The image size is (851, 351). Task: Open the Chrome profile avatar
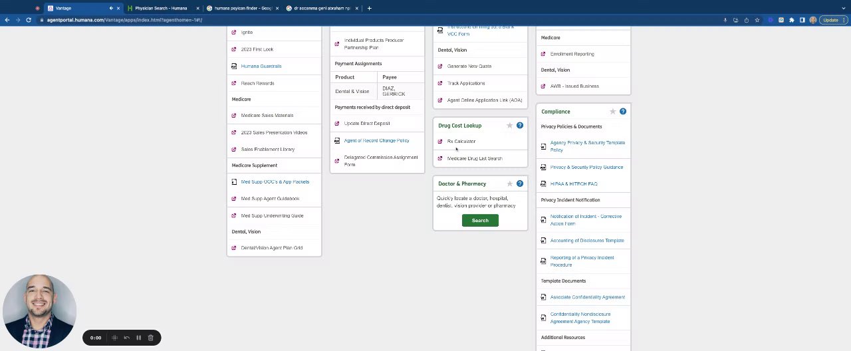(813, 20)
